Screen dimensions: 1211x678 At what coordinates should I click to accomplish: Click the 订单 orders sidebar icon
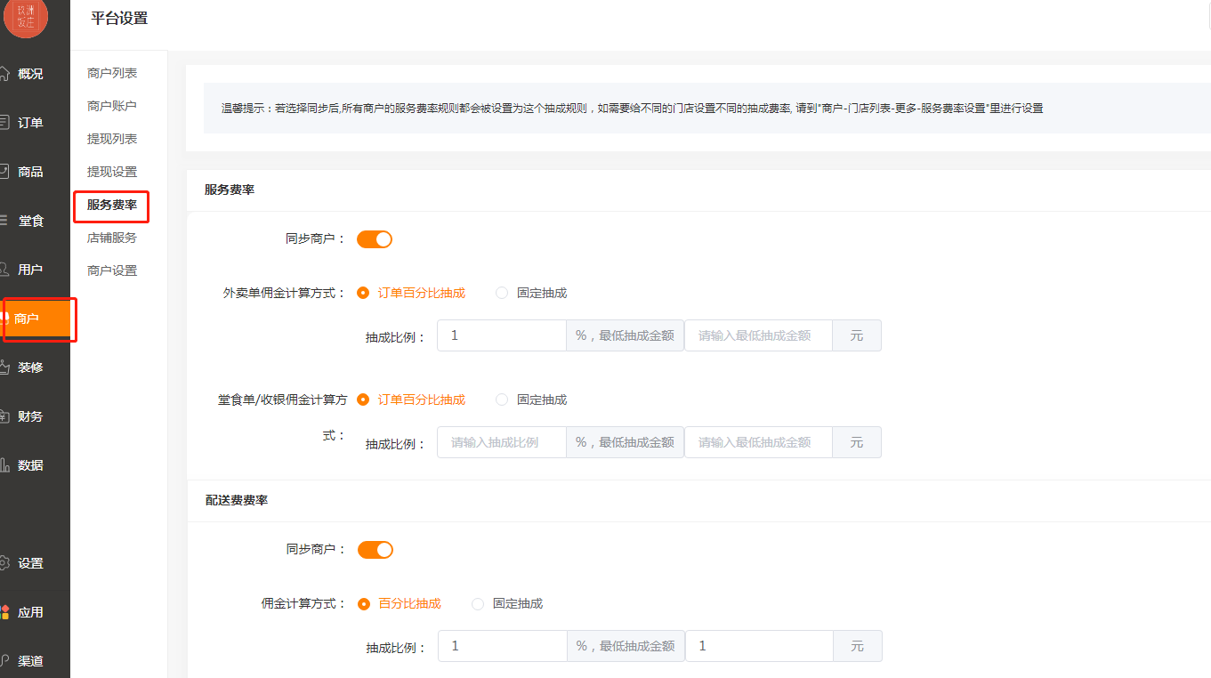pyautogui.click(x=4, y=123)
